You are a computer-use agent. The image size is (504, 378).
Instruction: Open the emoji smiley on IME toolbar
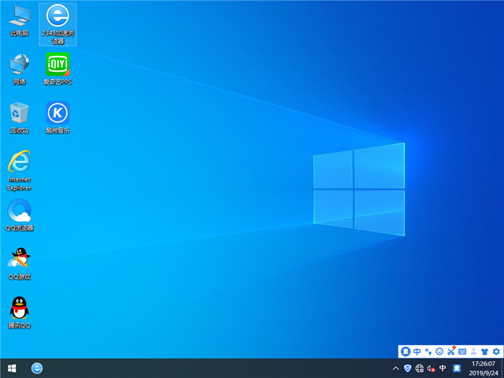click(x=439, y=351)
